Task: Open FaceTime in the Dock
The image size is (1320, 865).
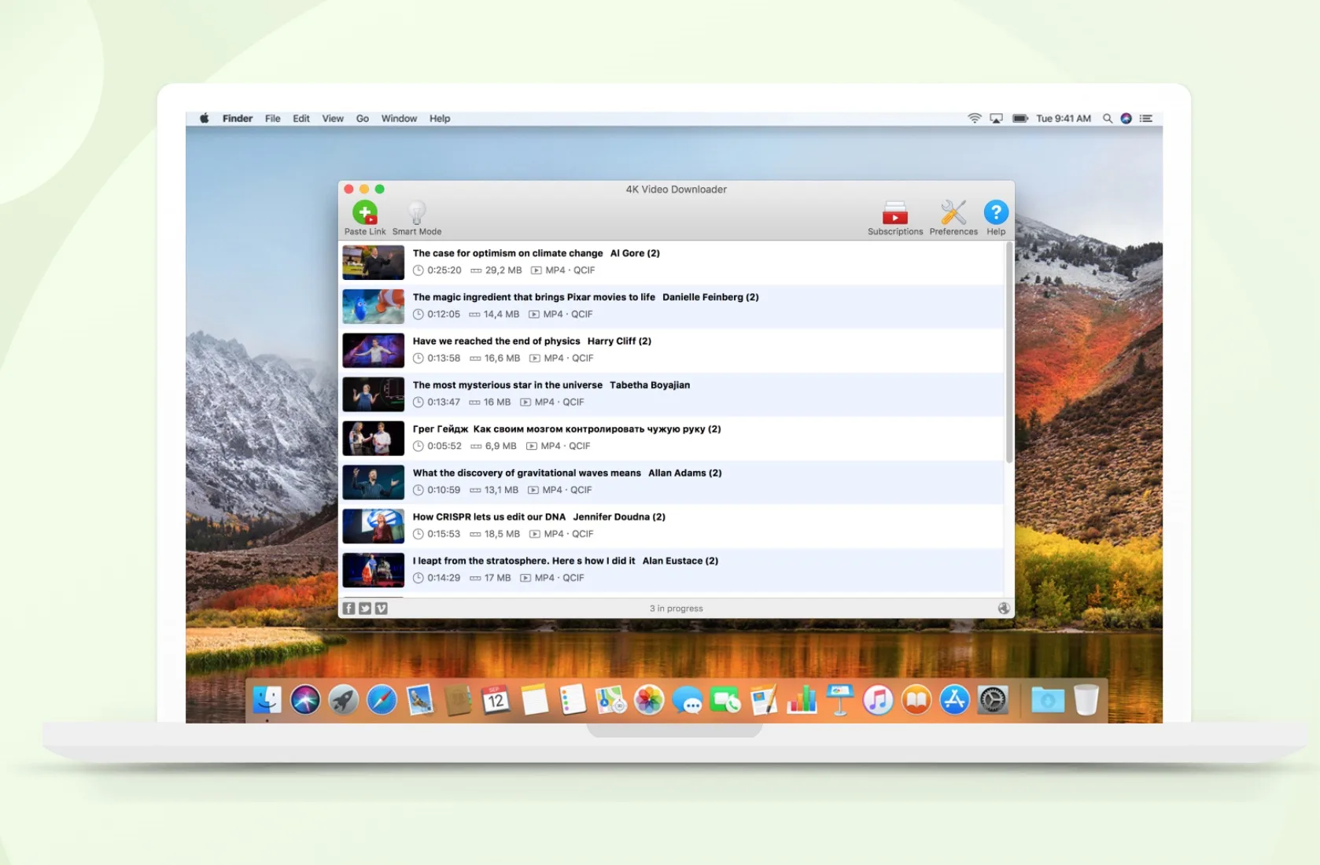Action: [725, 699]
